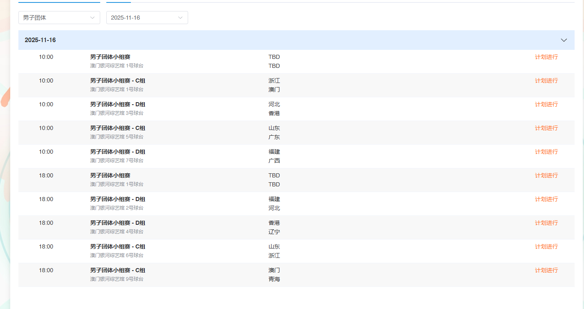Click 计划进行 status of 18:00 TBD match
This screenshot has width=584, height=309.
[546, 175]
